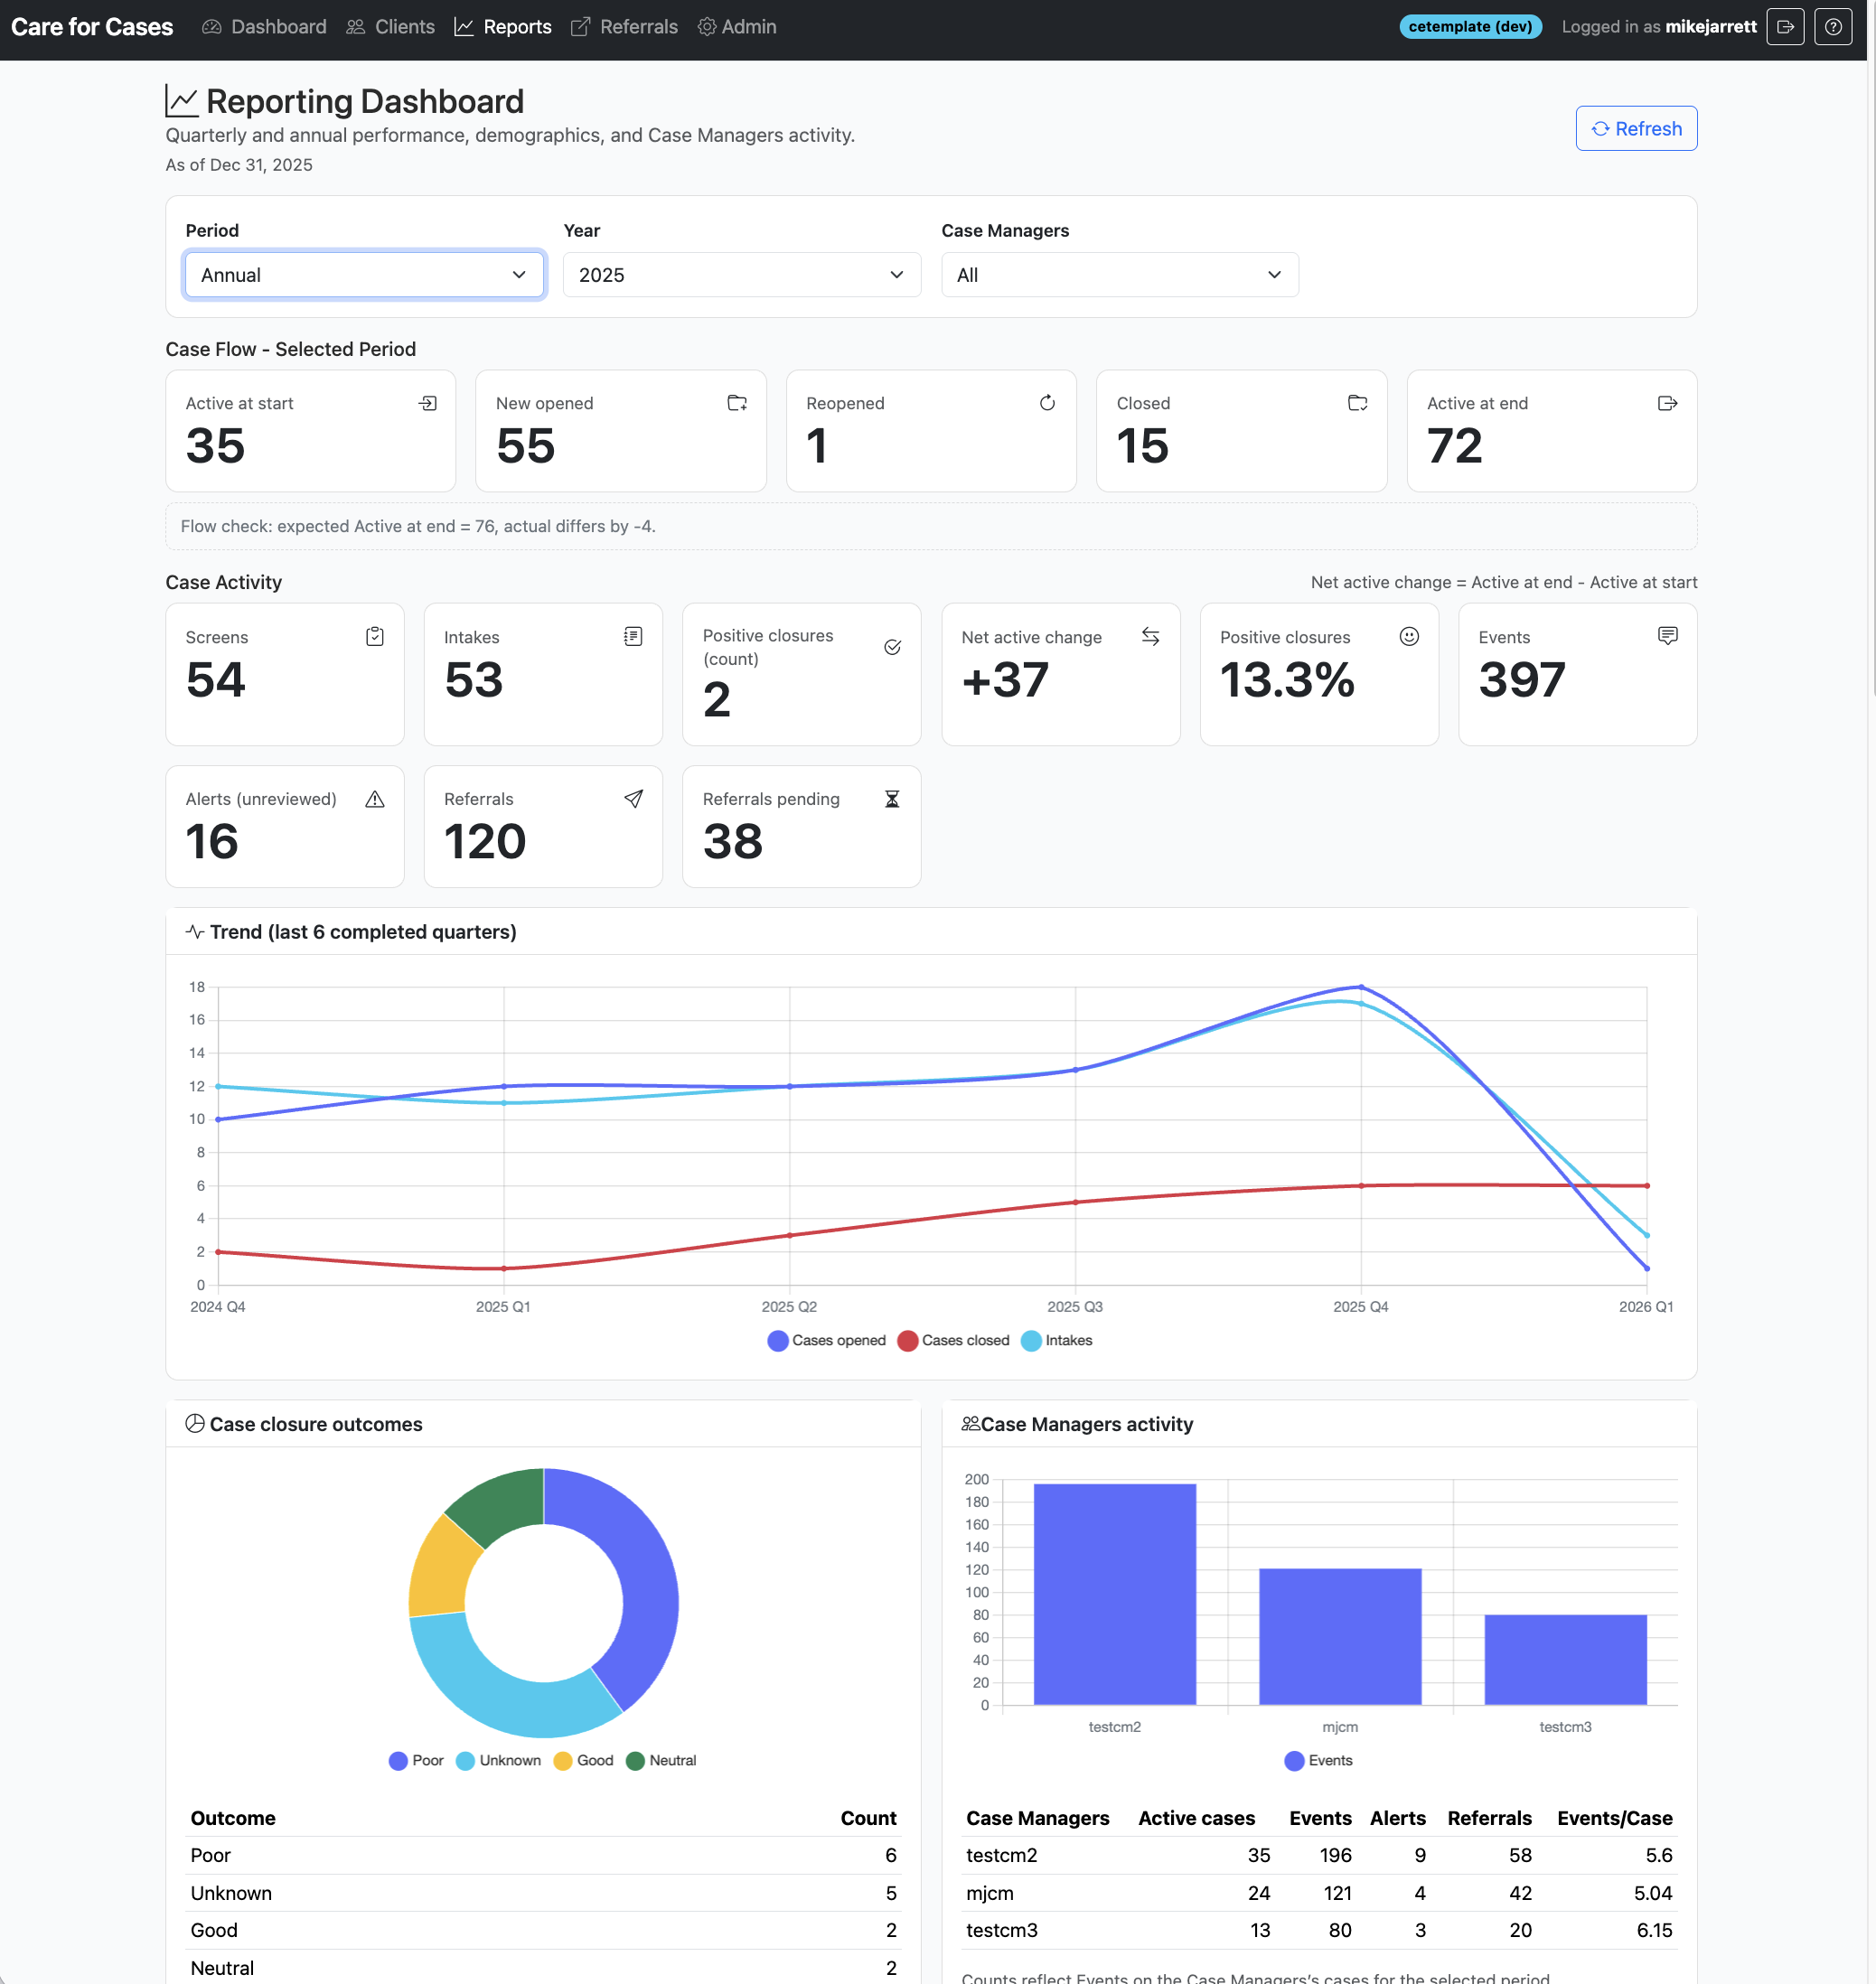This screenshot has height=1984, width=1876.
Task: Open the Referrals navigation menu item
Action: click(624, 27)
